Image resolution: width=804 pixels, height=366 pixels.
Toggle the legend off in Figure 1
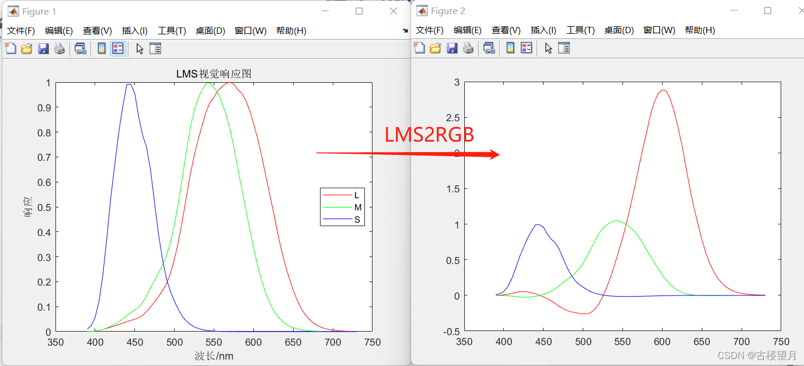117,48
